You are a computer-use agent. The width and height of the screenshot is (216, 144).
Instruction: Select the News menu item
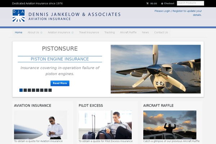(x=145, y=32)
